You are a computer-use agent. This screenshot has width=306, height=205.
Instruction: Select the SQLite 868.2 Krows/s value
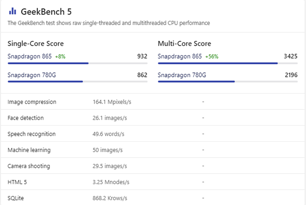(x=110, y=198)
